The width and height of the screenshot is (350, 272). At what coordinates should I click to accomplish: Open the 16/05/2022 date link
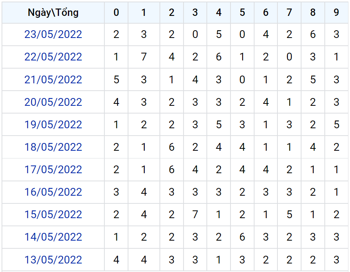click(53, 192)
